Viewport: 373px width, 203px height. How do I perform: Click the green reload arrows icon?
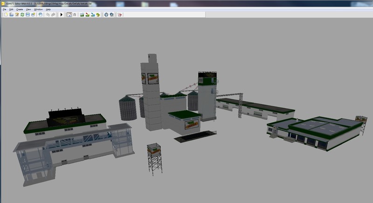click(22, 15)
